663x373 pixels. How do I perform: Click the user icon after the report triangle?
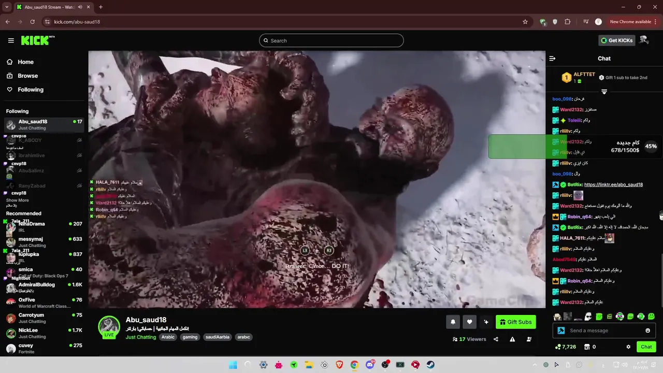(529, 339)
